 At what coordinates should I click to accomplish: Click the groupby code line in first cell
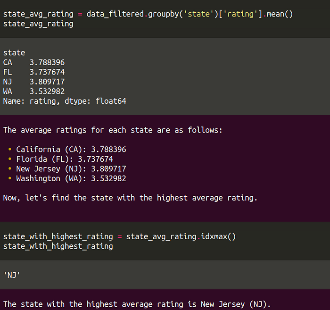click(148, 14)
